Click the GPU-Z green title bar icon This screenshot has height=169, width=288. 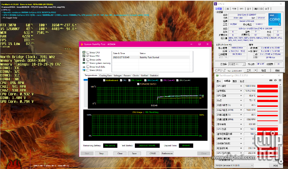tap(217, 75)
